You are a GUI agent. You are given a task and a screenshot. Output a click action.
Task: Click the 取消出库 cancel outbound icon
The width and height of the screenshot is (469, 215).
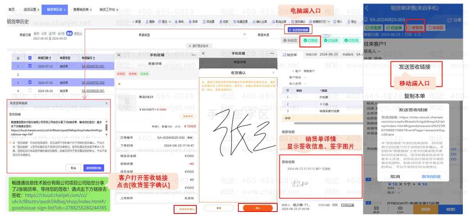click(273, 22)
